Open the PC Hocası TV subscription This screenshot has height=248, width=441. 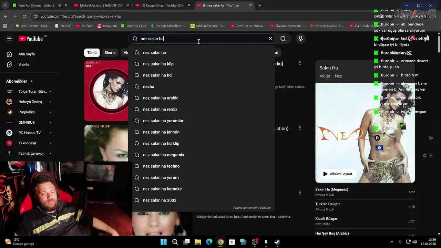click(30, 133)
